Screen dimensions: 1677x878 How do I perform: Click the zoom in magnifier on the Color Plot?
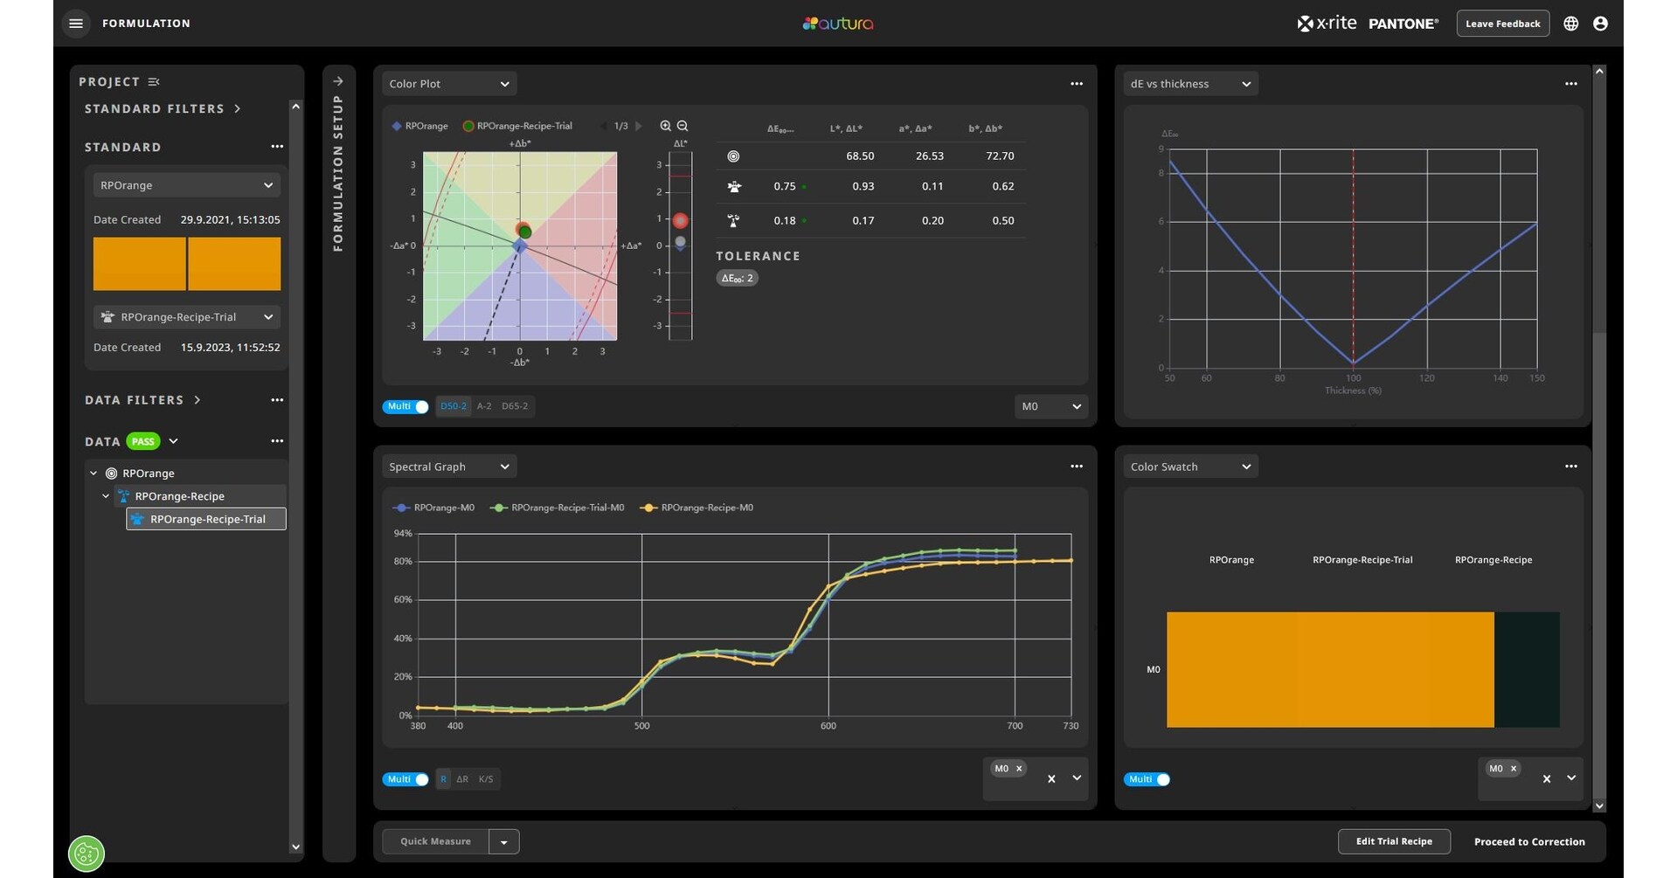pyautogui.click(x=665, y=126)
